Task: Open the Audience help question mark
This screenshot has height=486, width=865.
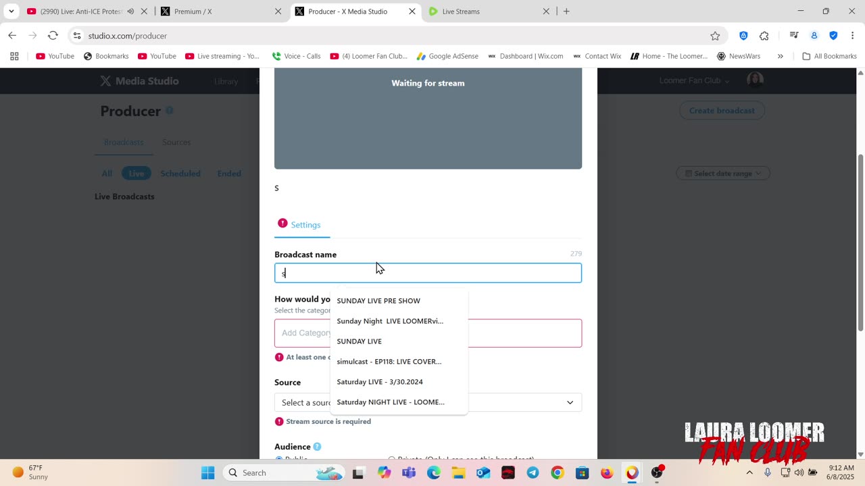Action: (x=317, y=447)
